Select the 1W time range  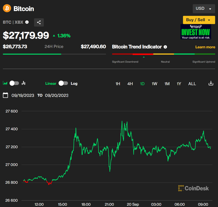tap(155, 84)
